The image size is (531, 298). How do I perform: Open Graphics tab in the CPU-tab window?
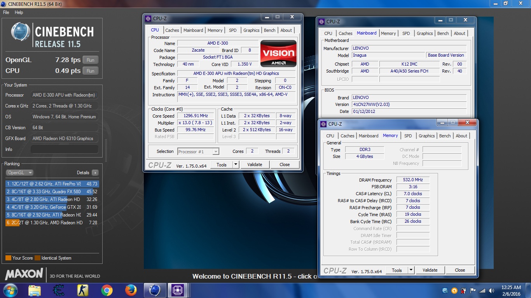tap(252, 30)
